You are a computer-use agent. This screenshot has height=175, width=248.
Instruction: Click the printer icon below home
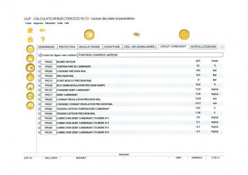point(30,40)
